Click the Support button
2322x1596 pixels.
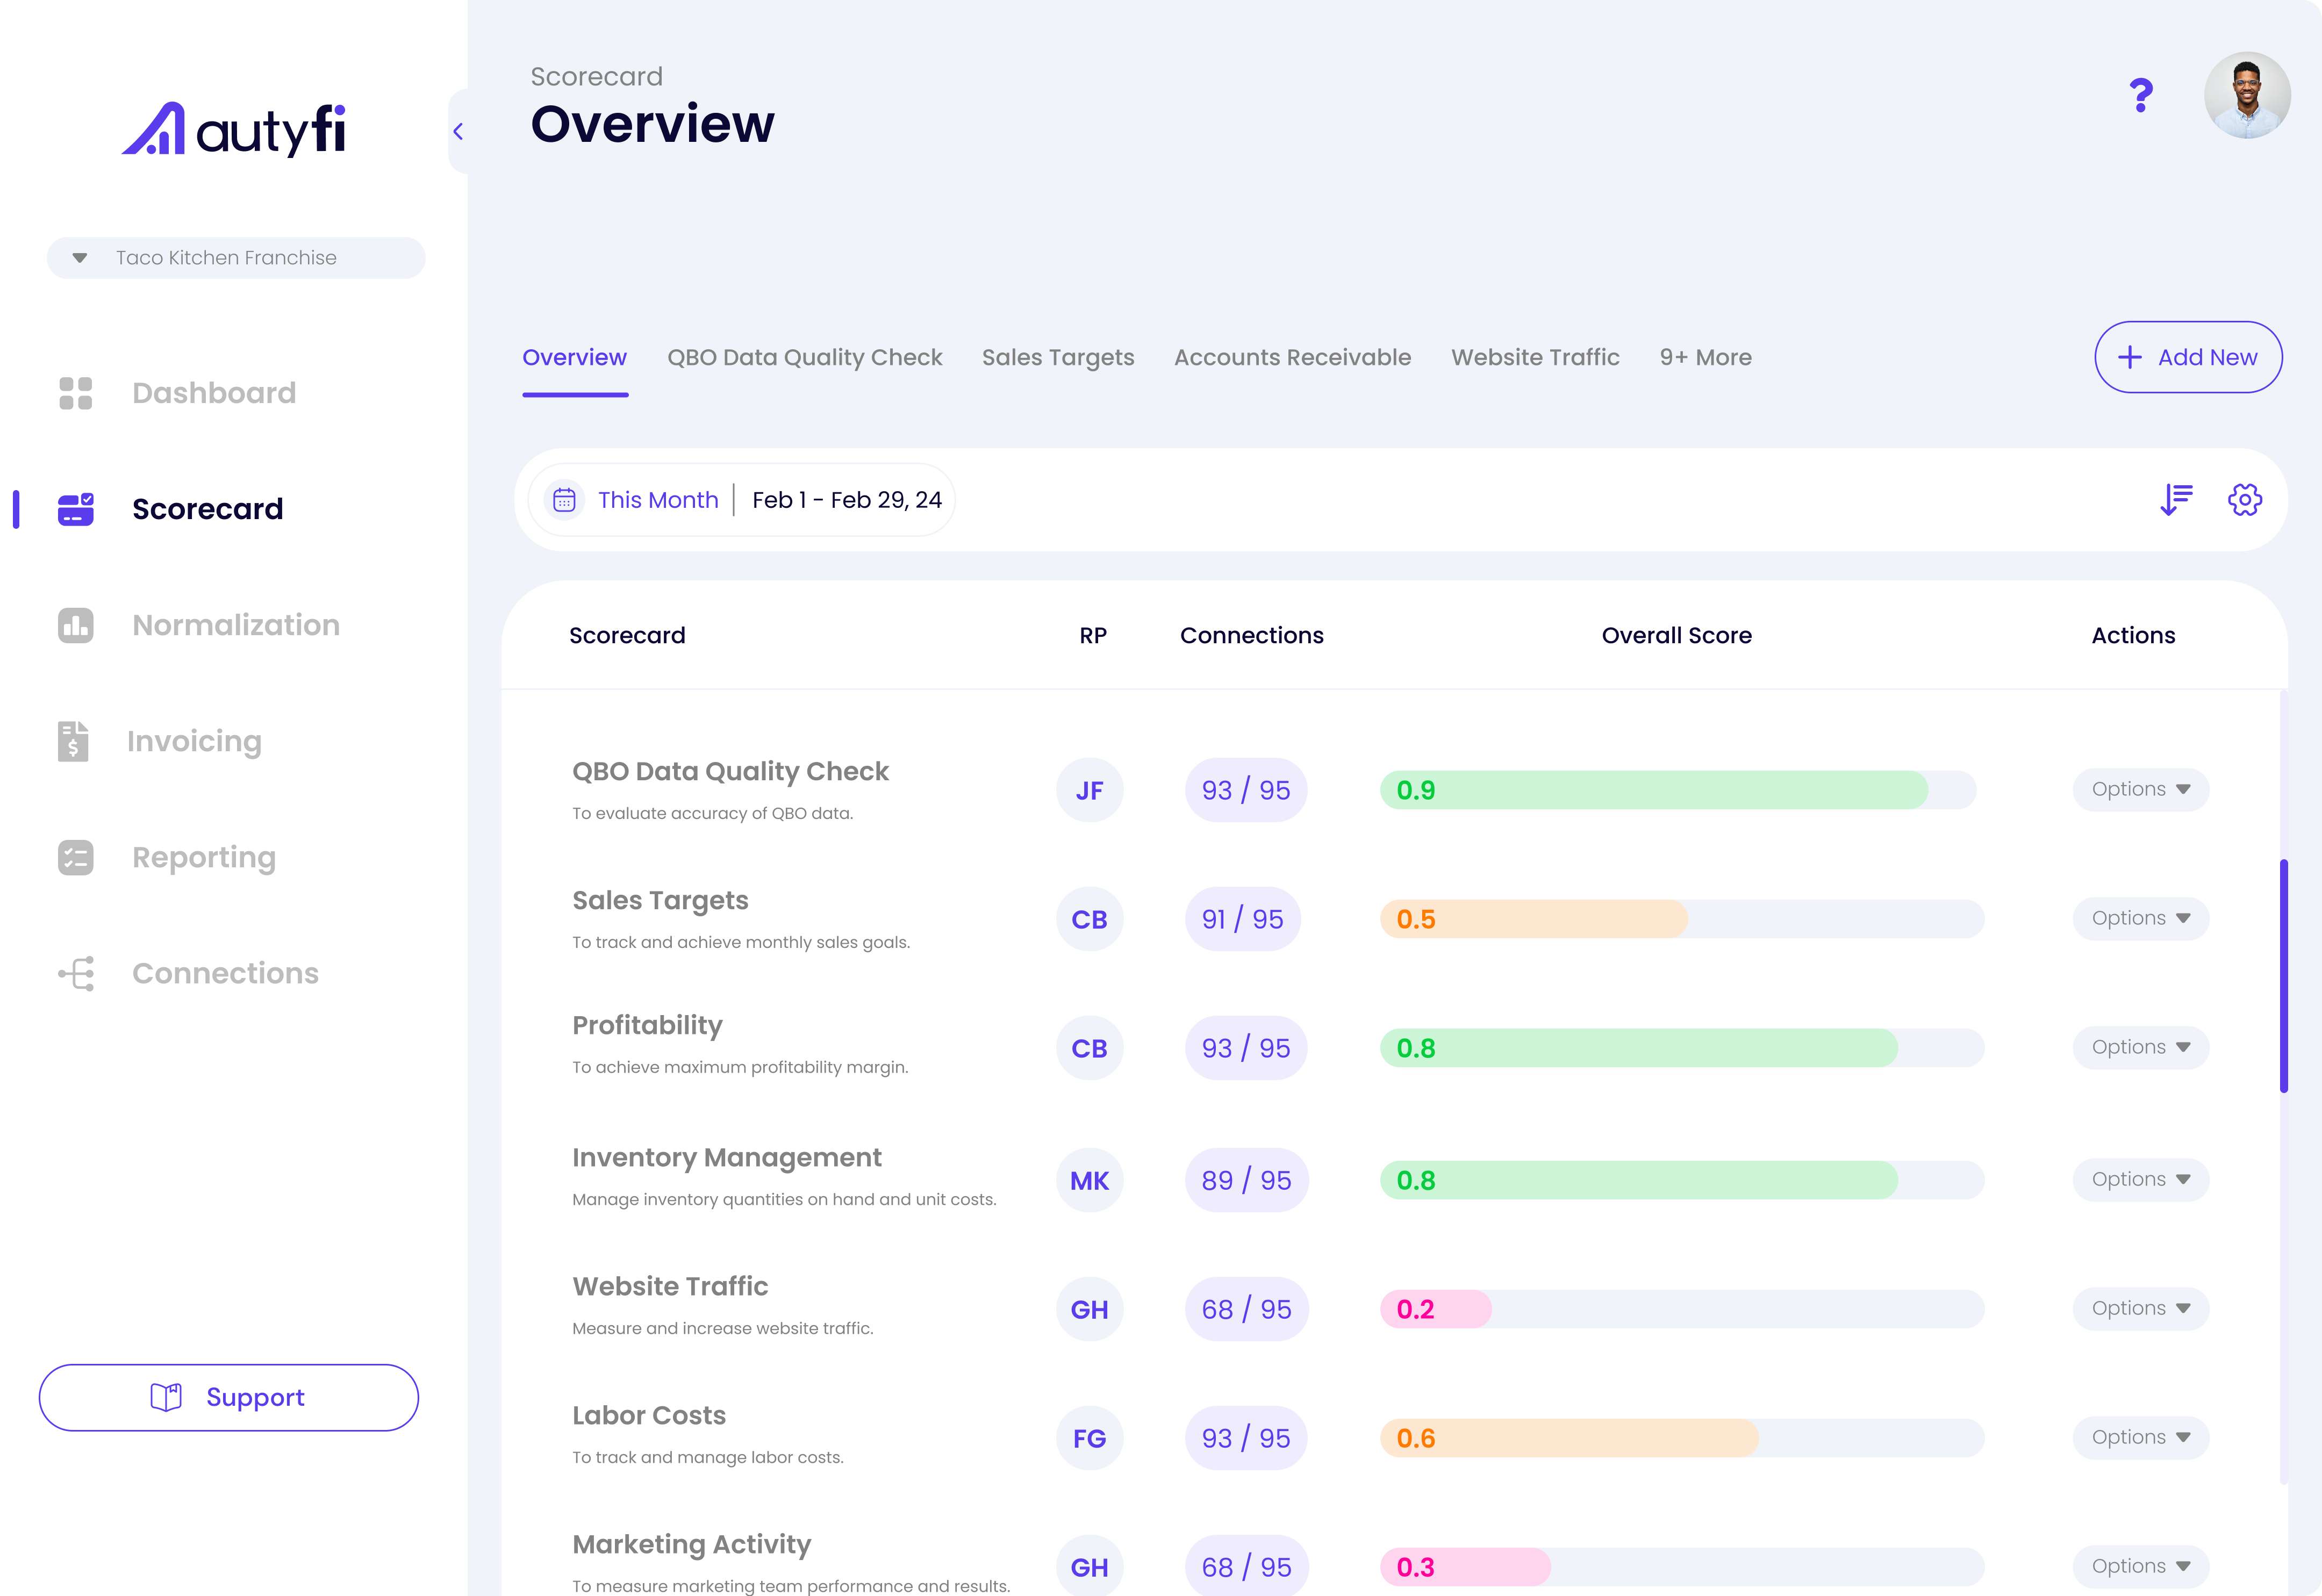(x=229, y=1397)
